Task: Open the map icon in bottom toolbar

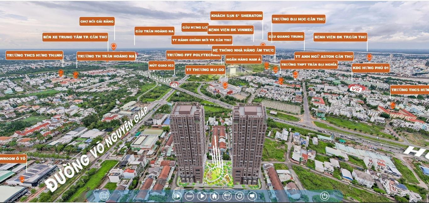Action: coord(104,196)
